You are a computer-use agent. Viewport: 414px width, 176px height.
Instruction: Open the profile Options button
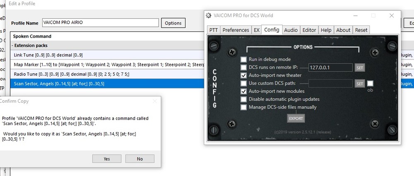click(x=173, y=23)
